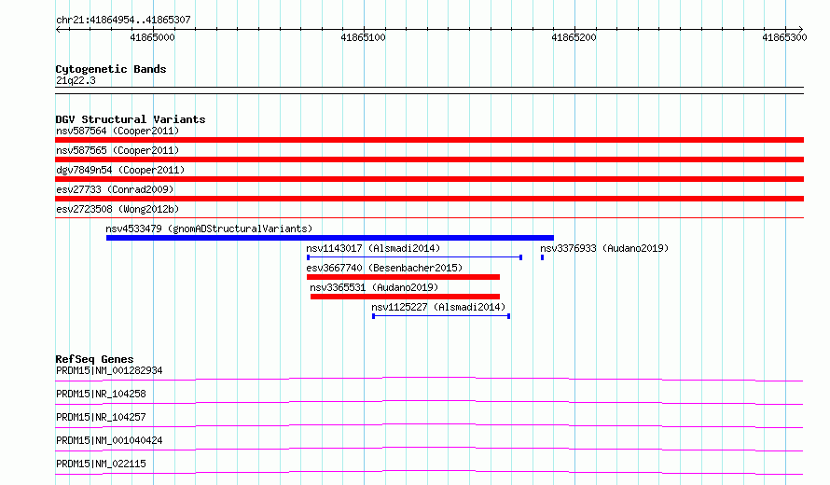
Task: Click the DGV Structural Variants track title
Action: click(x=131, y=119)
